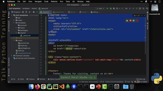Viewport: 163px width, 91px height.
Task: Open the Event Log
Action: [x=141, y=79]
